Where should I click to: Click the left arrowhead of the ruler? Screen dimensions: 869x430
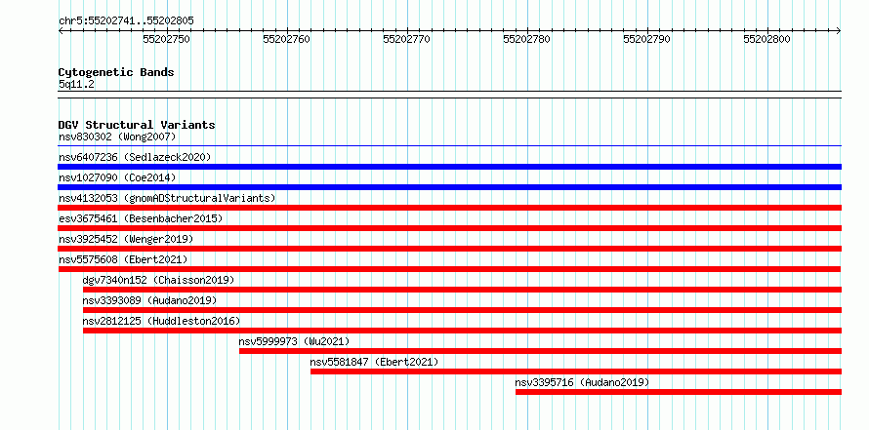[61, 31]
